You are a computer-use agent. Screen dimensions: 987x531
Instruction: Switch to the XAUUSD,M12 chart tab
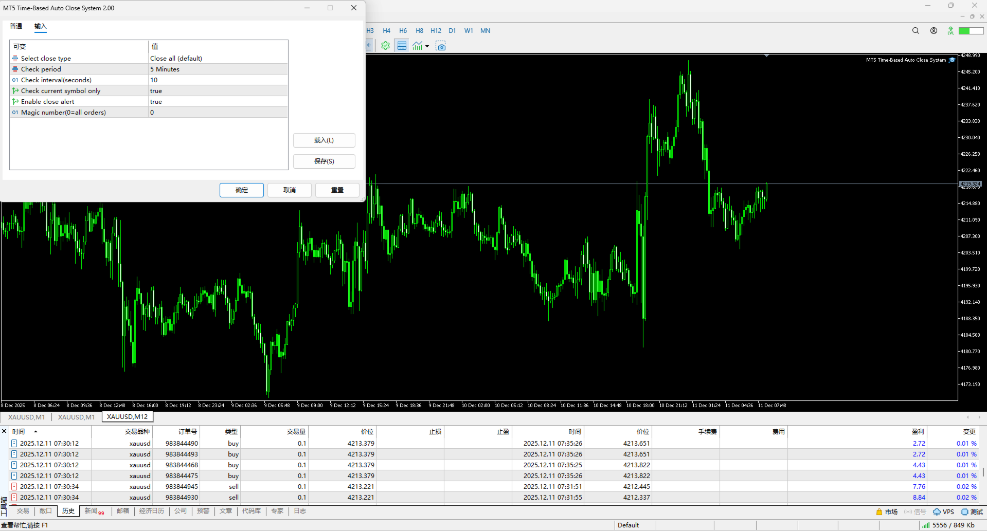pyautogui.click(x=127, y=417)
